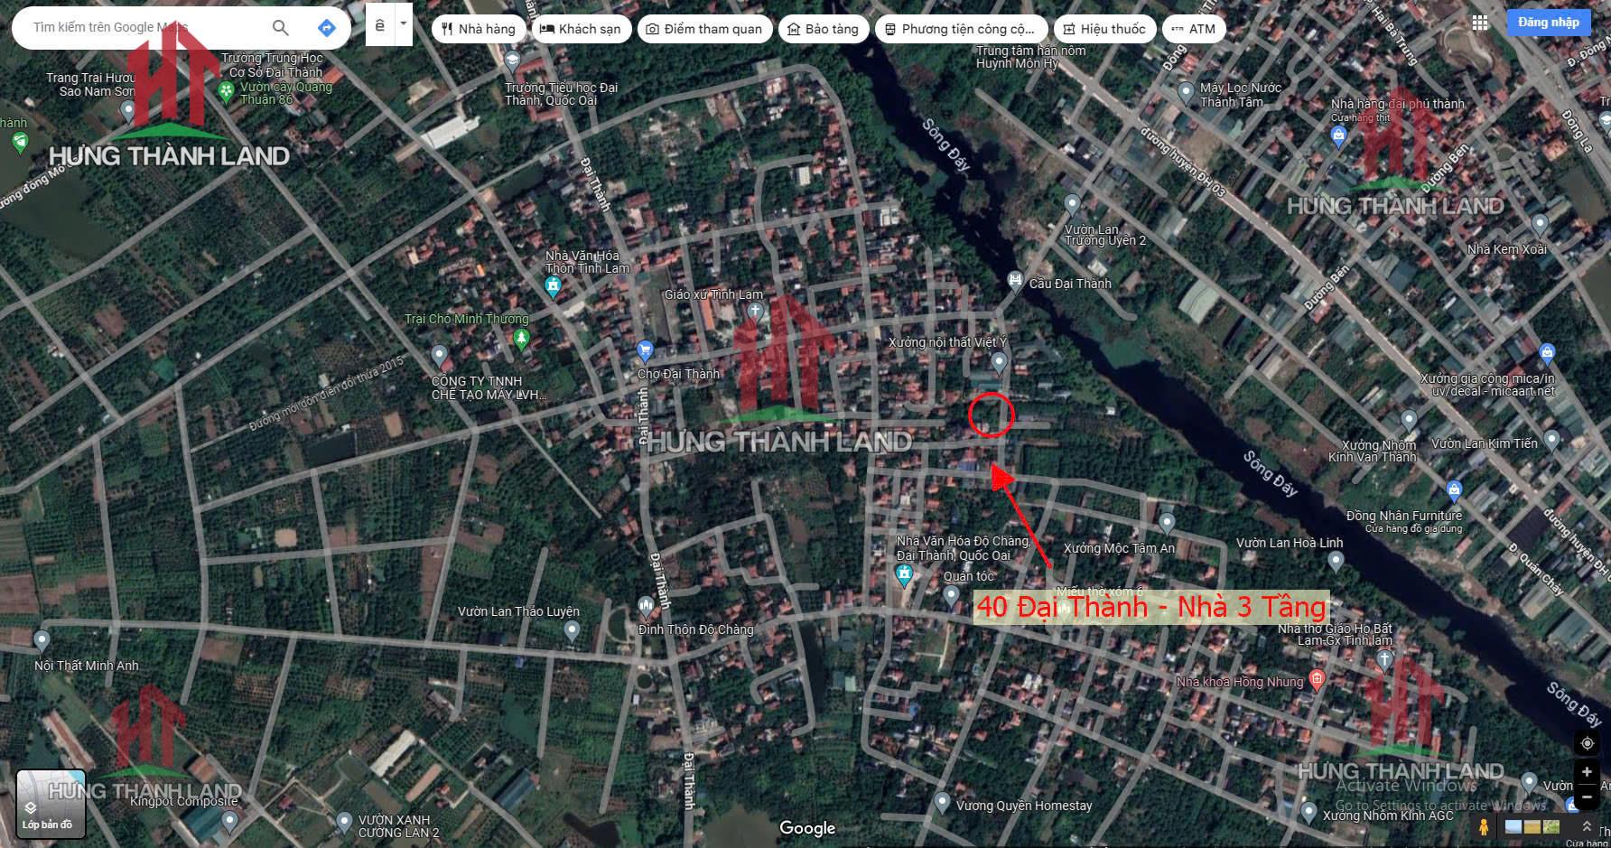Click the Chợ Đại Thành shopping pin
This screenshot has width=1611, height=848.
coord(645,349)
